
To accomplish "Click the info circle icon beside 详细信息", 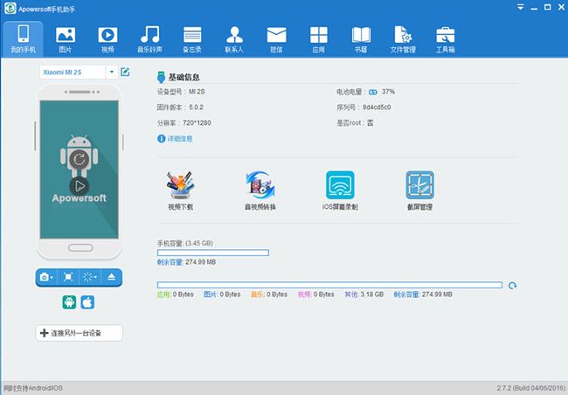I will pyautogui.click(x=161, y=138).
